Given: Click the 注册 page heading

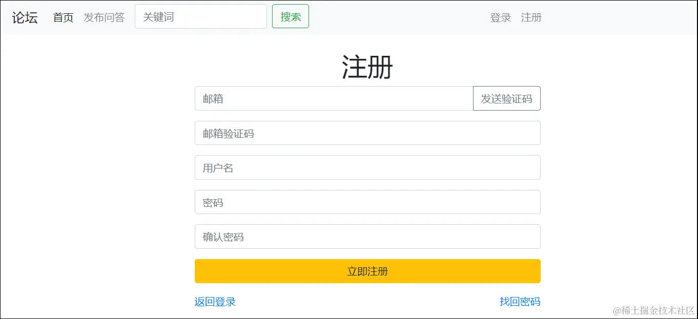Looking at the screenshot, I should pyautogui.click(x=367, y=67).
